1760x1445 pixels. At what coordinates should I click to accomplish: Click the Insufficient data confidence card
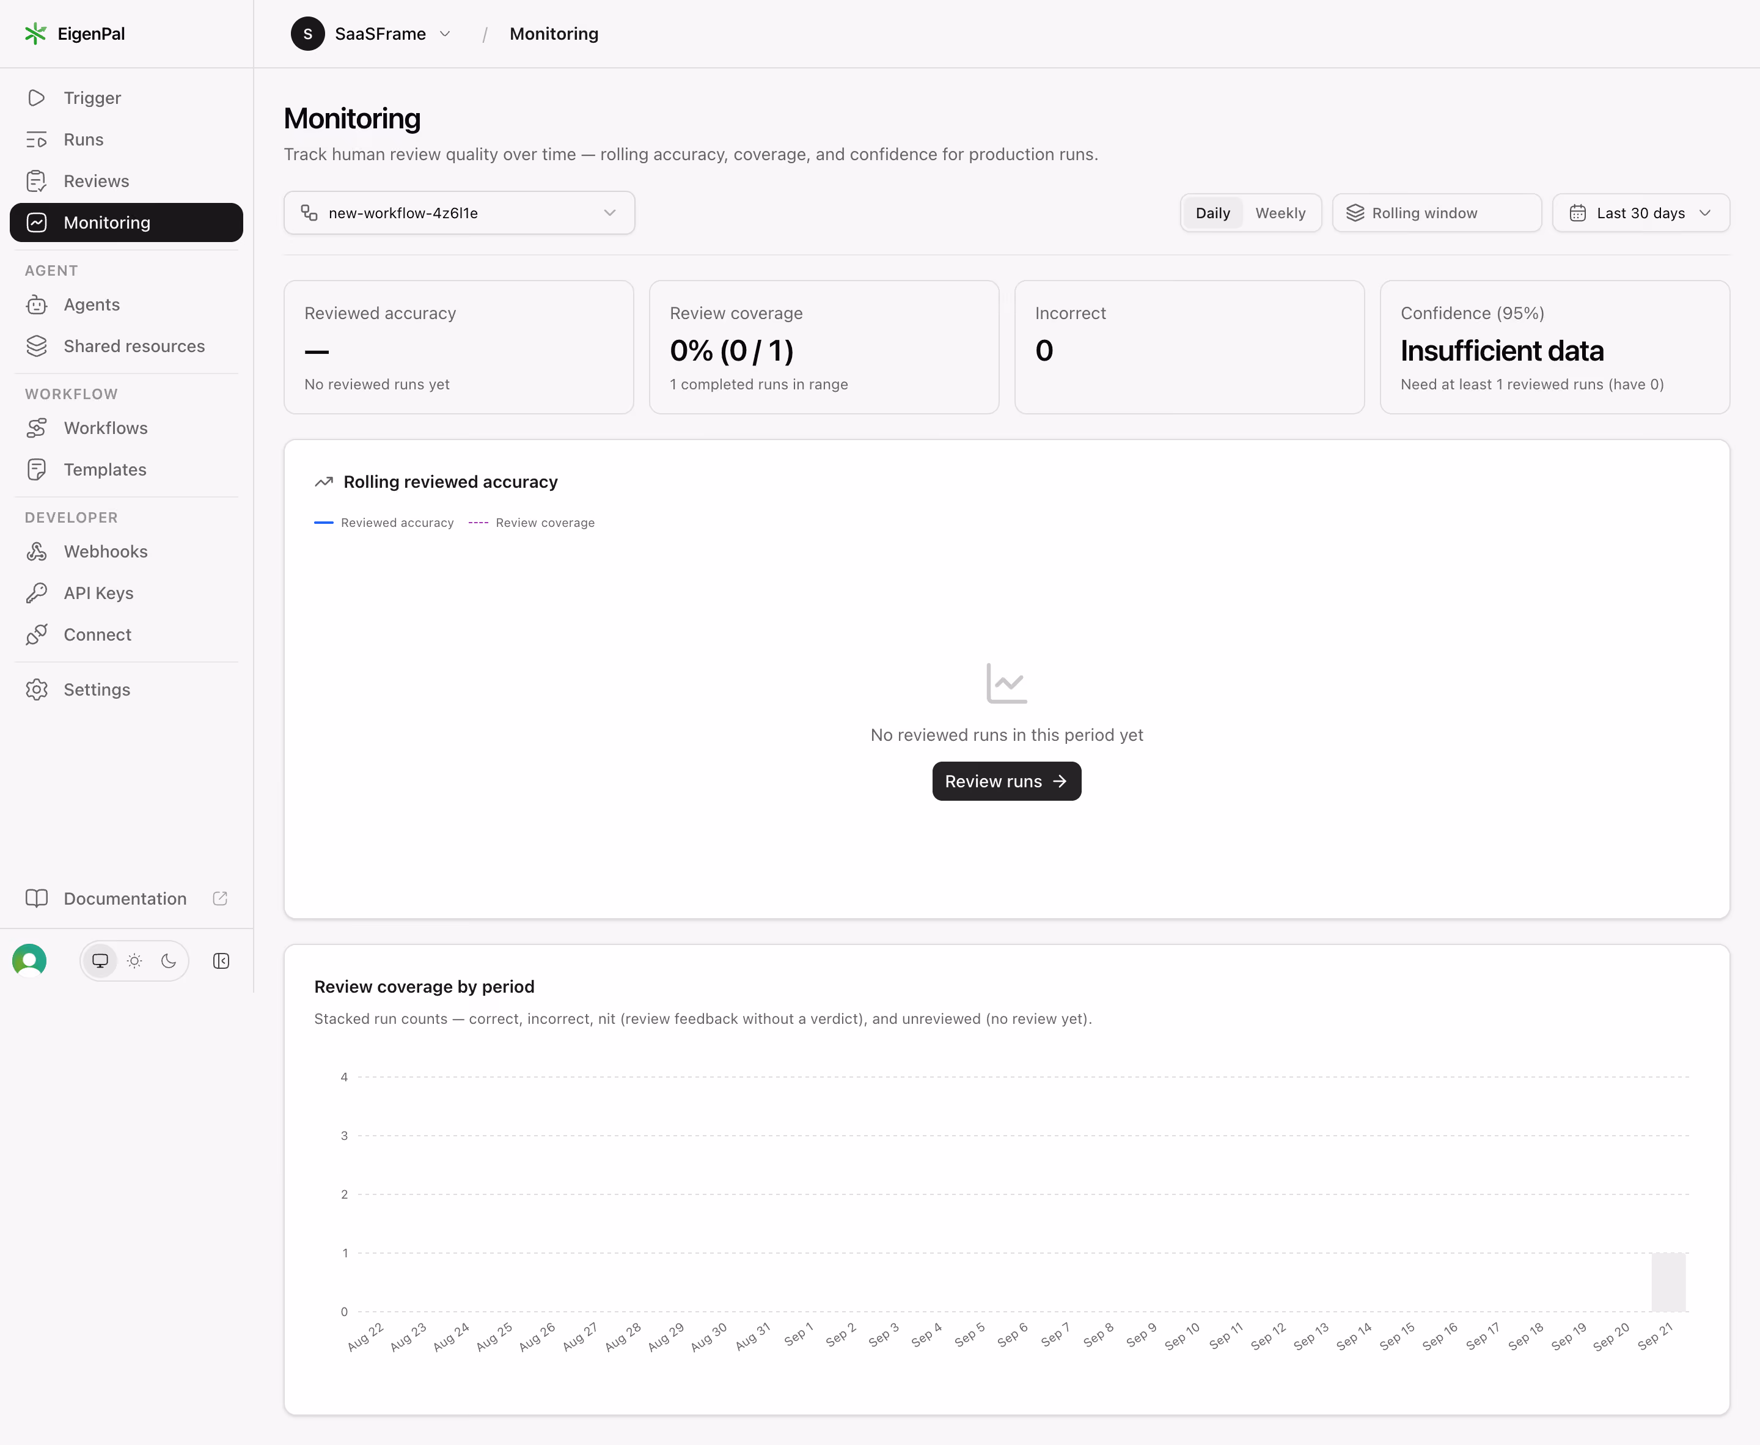(1555, 347)
